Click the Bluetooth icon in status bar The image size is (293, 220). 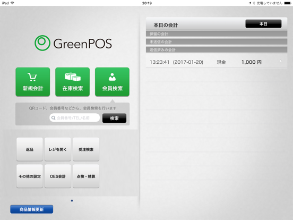tap(254, 3)
